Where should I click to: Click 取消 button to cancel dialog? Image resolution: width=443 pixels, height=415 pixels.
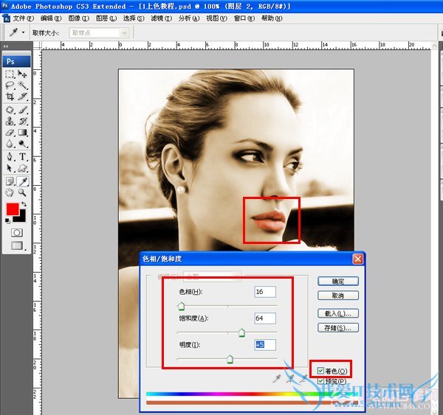click(338, 295)
